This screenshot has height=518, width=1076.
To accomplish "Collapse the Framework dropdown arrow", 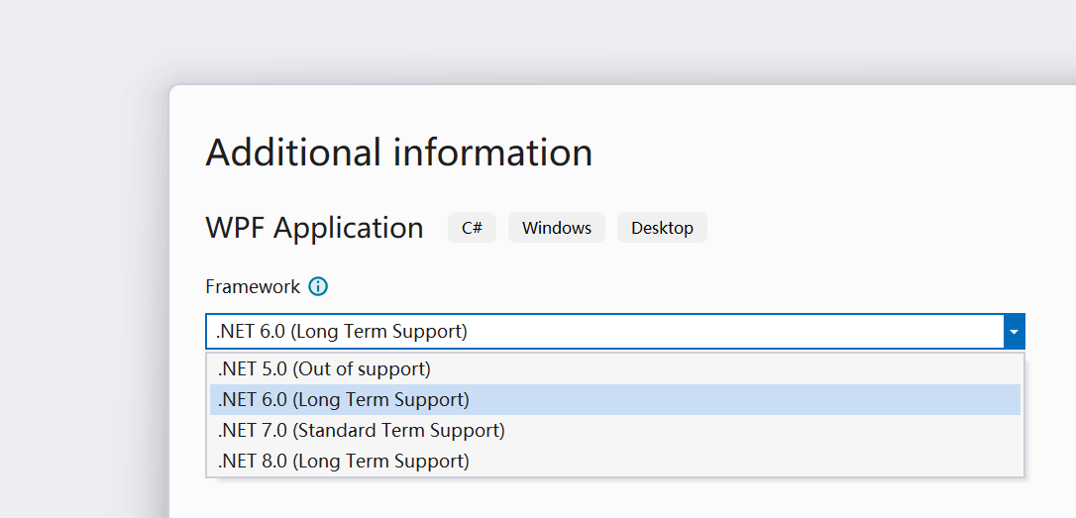I will (x=1014, y=332).
